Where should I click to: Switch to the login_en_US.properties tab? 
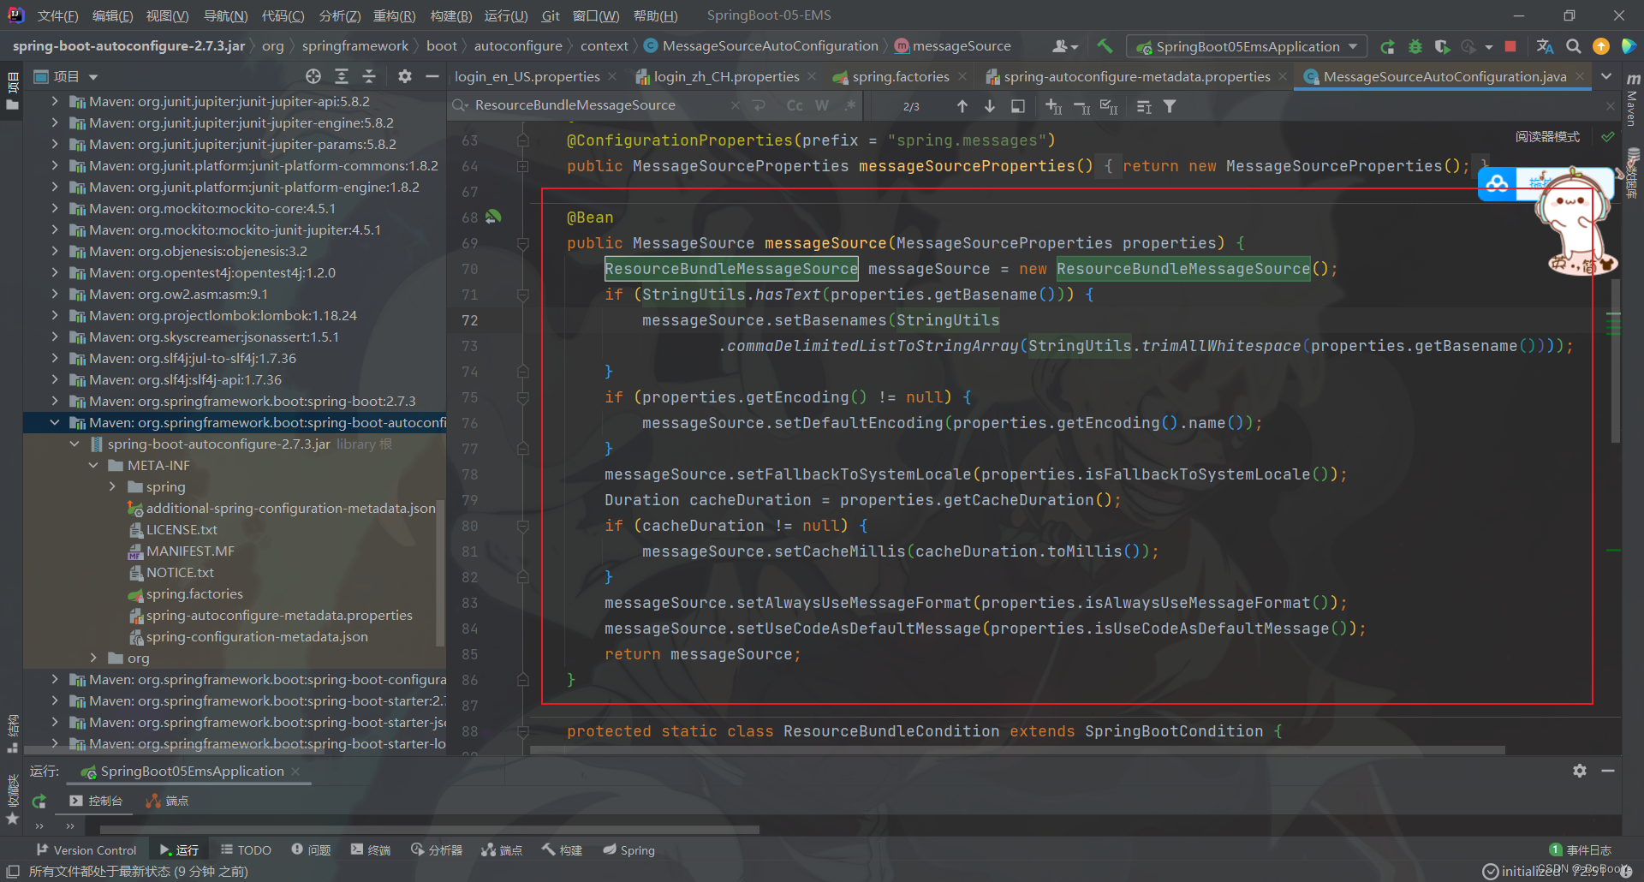(527, 76)
